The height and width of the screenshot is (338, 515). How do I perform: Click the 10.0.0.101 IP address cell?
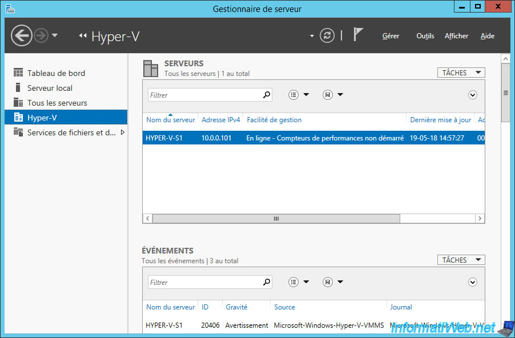(x=216, y=138)
